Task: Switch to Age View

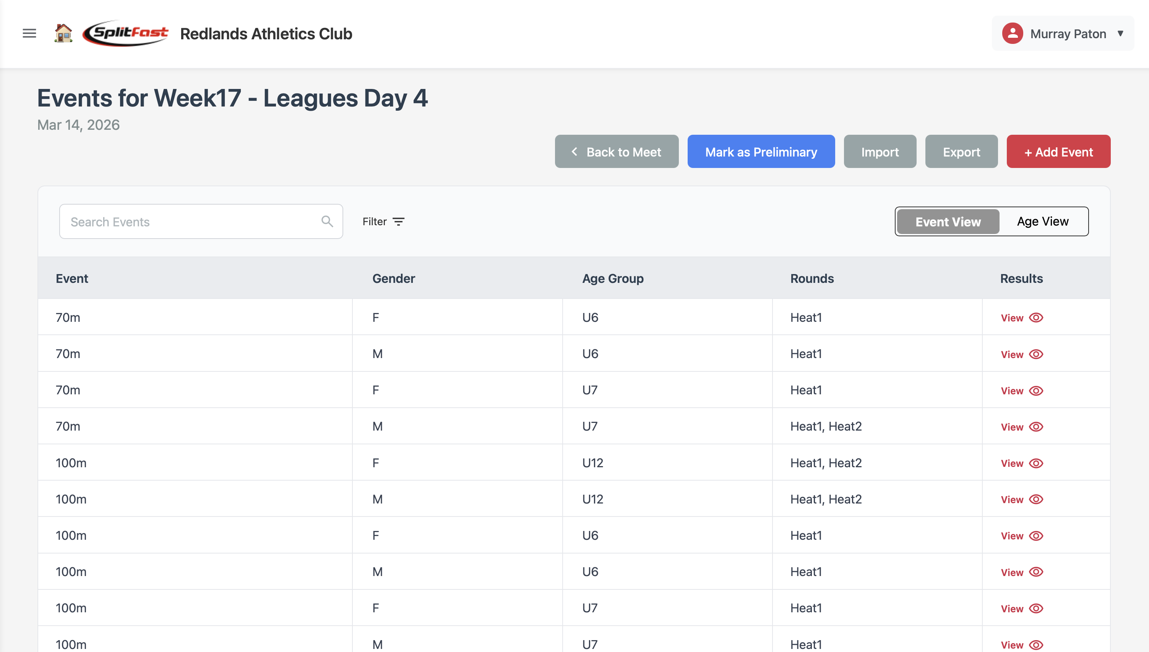Action: (1042, 221)
